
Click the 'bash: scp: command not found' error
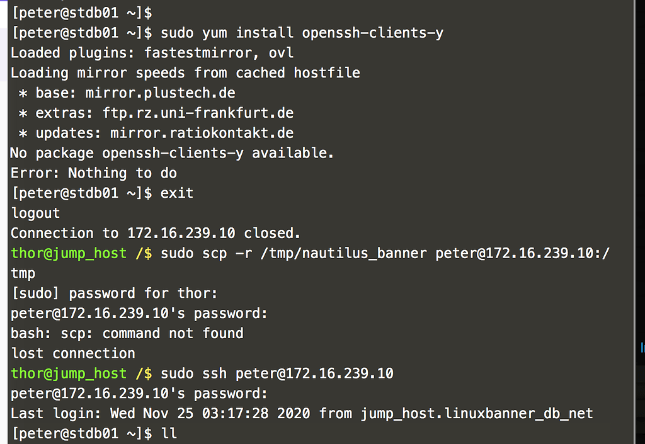coord(127,333)
